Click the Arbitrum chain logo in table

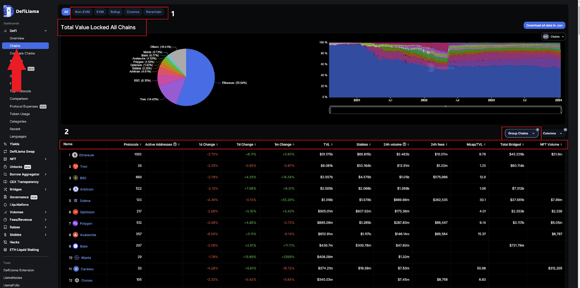point(75,189)
